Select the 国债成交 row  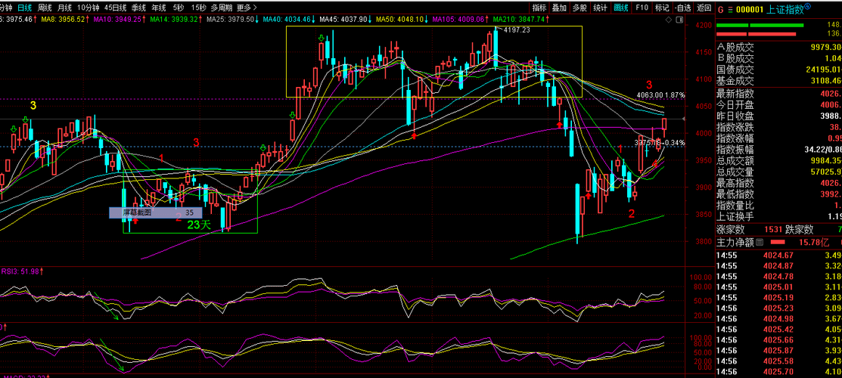click(x=778, y=70)
